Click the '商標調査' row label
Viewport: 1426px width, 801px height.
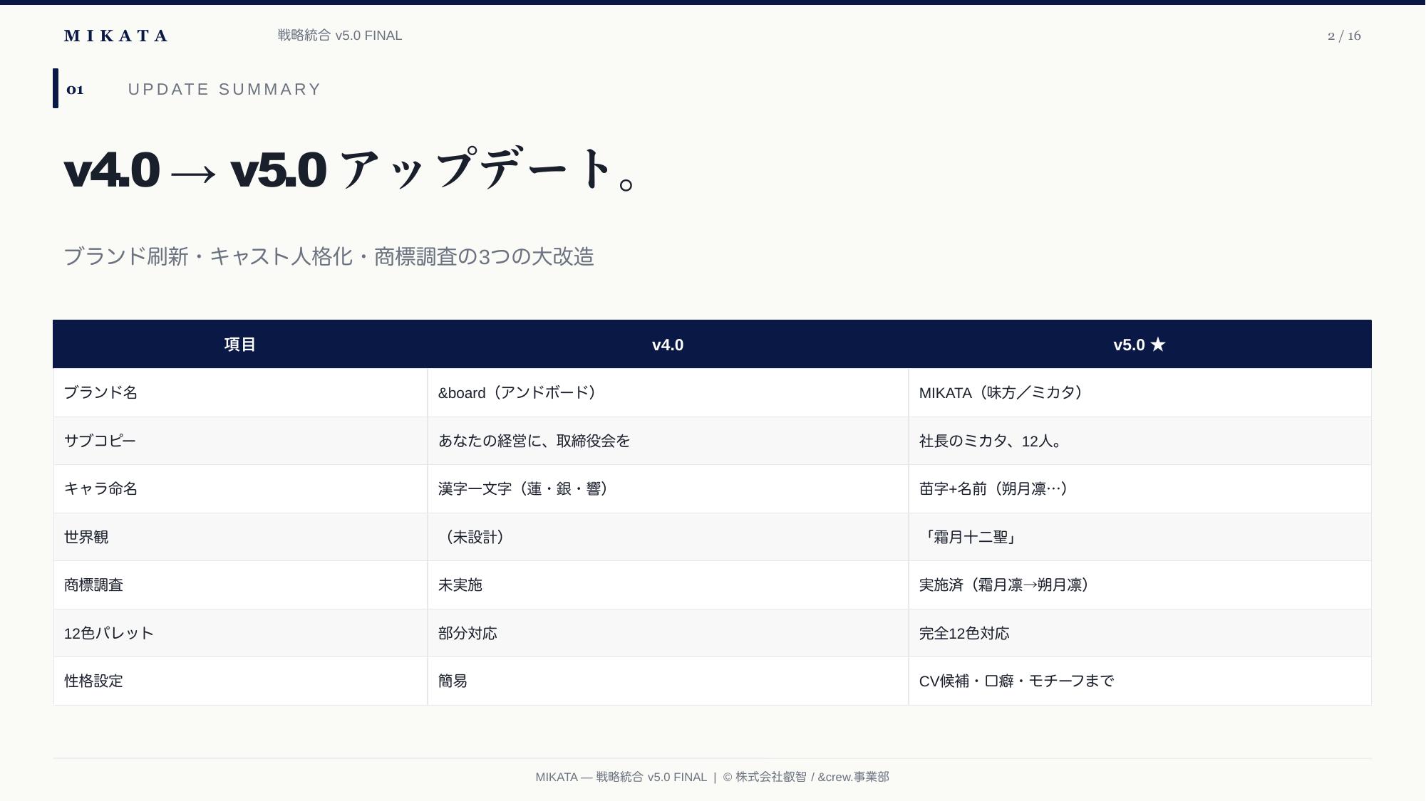click(x=240, y=585)
